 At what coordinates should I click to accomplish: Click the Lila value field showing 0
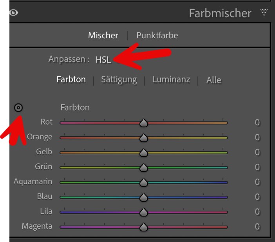click(x=257, y=212)
